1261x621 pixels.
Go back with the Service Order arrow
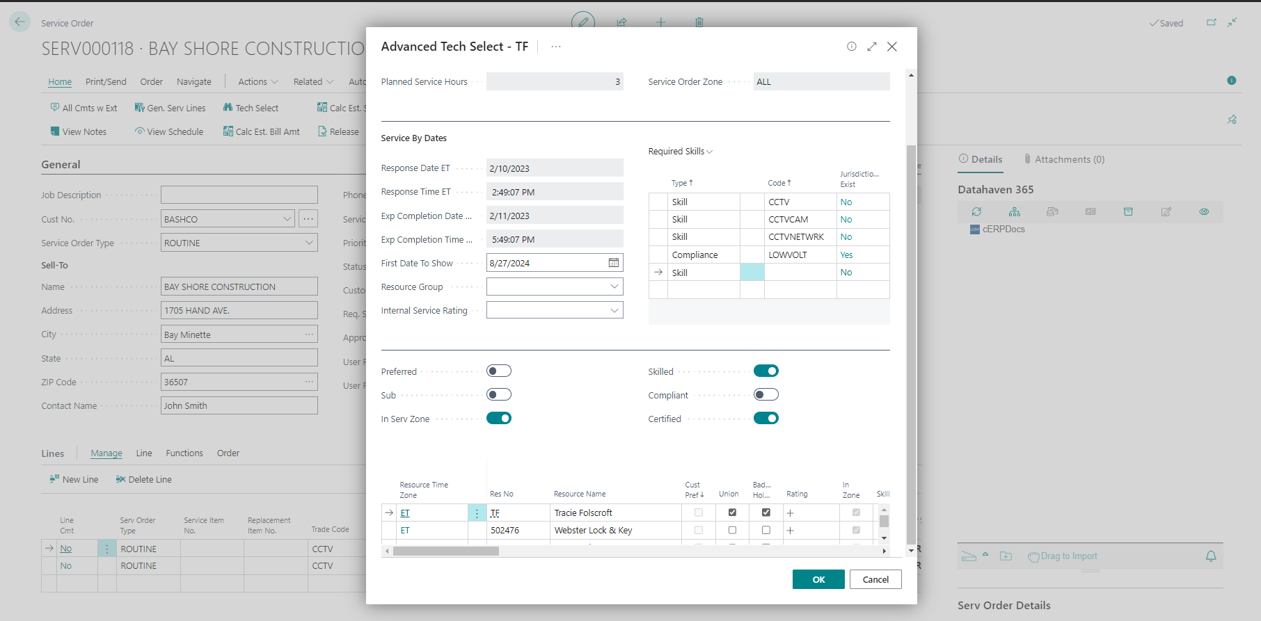pos(20,22)
